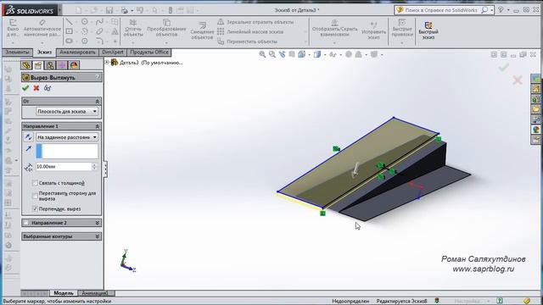Open DimXpert ribbon tab

coord(113,53)
